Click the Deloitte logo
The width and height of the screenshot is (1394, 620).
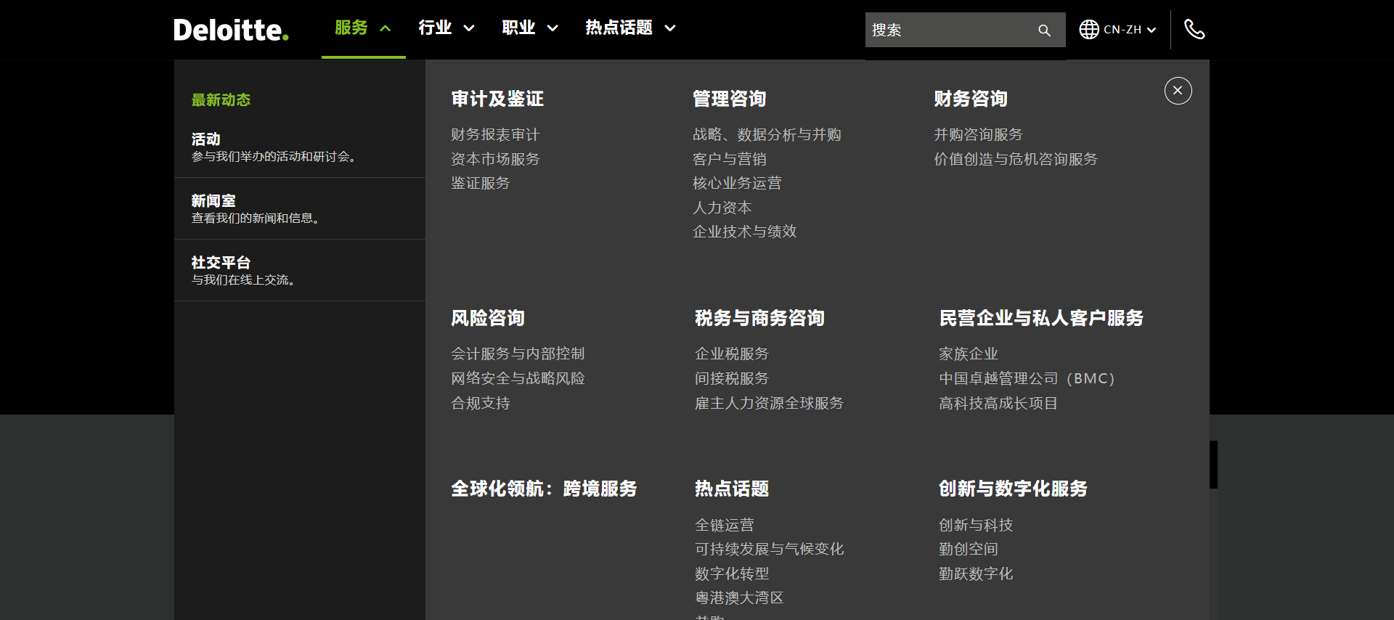click(231, 30)
